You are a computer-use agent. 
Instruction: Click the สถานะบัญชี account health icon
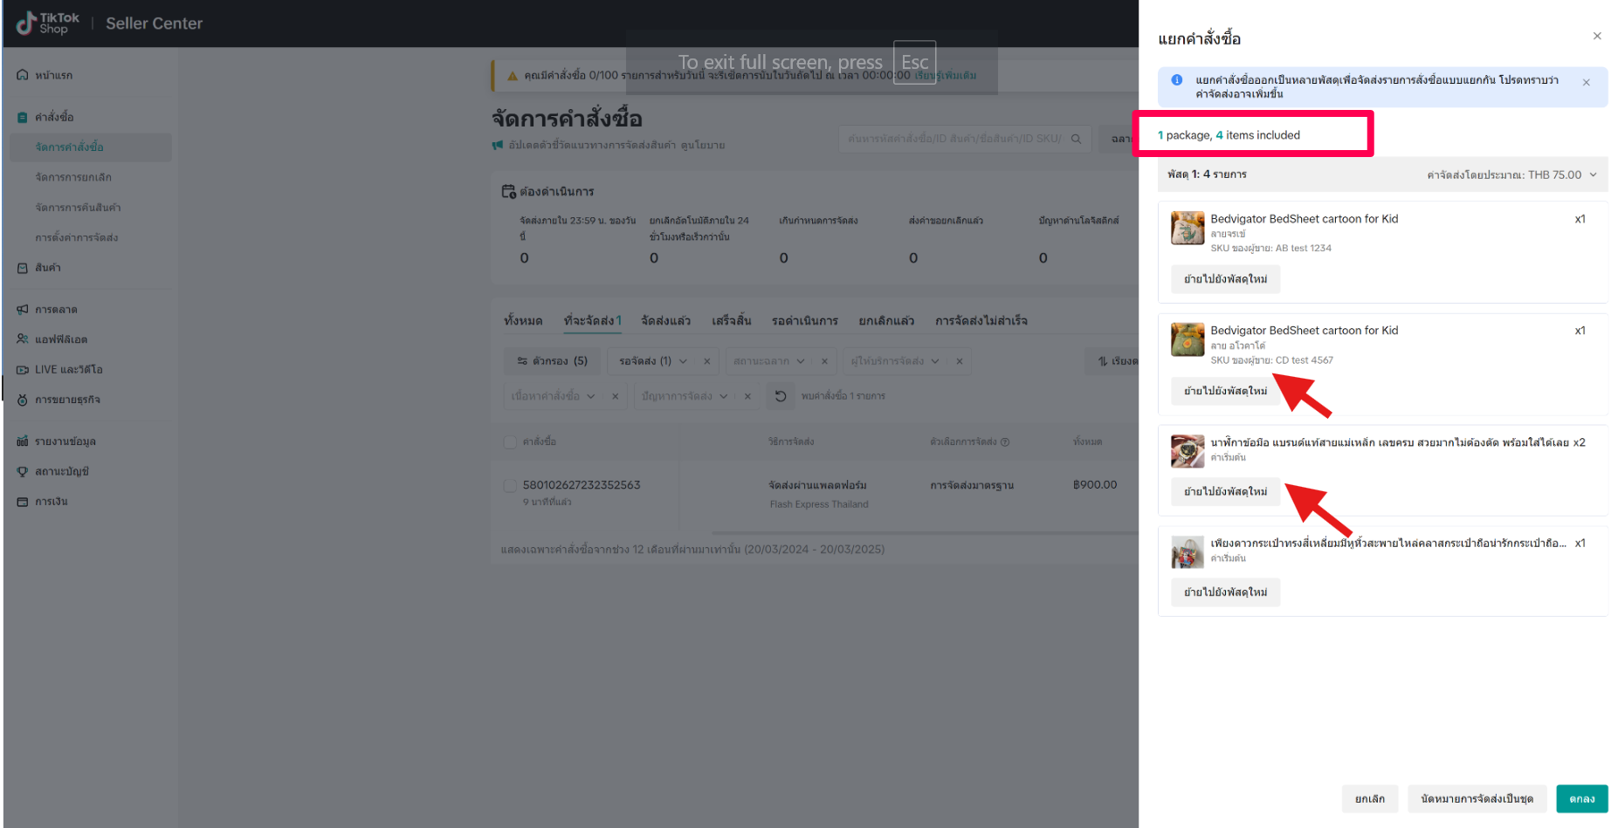[23, 472]
